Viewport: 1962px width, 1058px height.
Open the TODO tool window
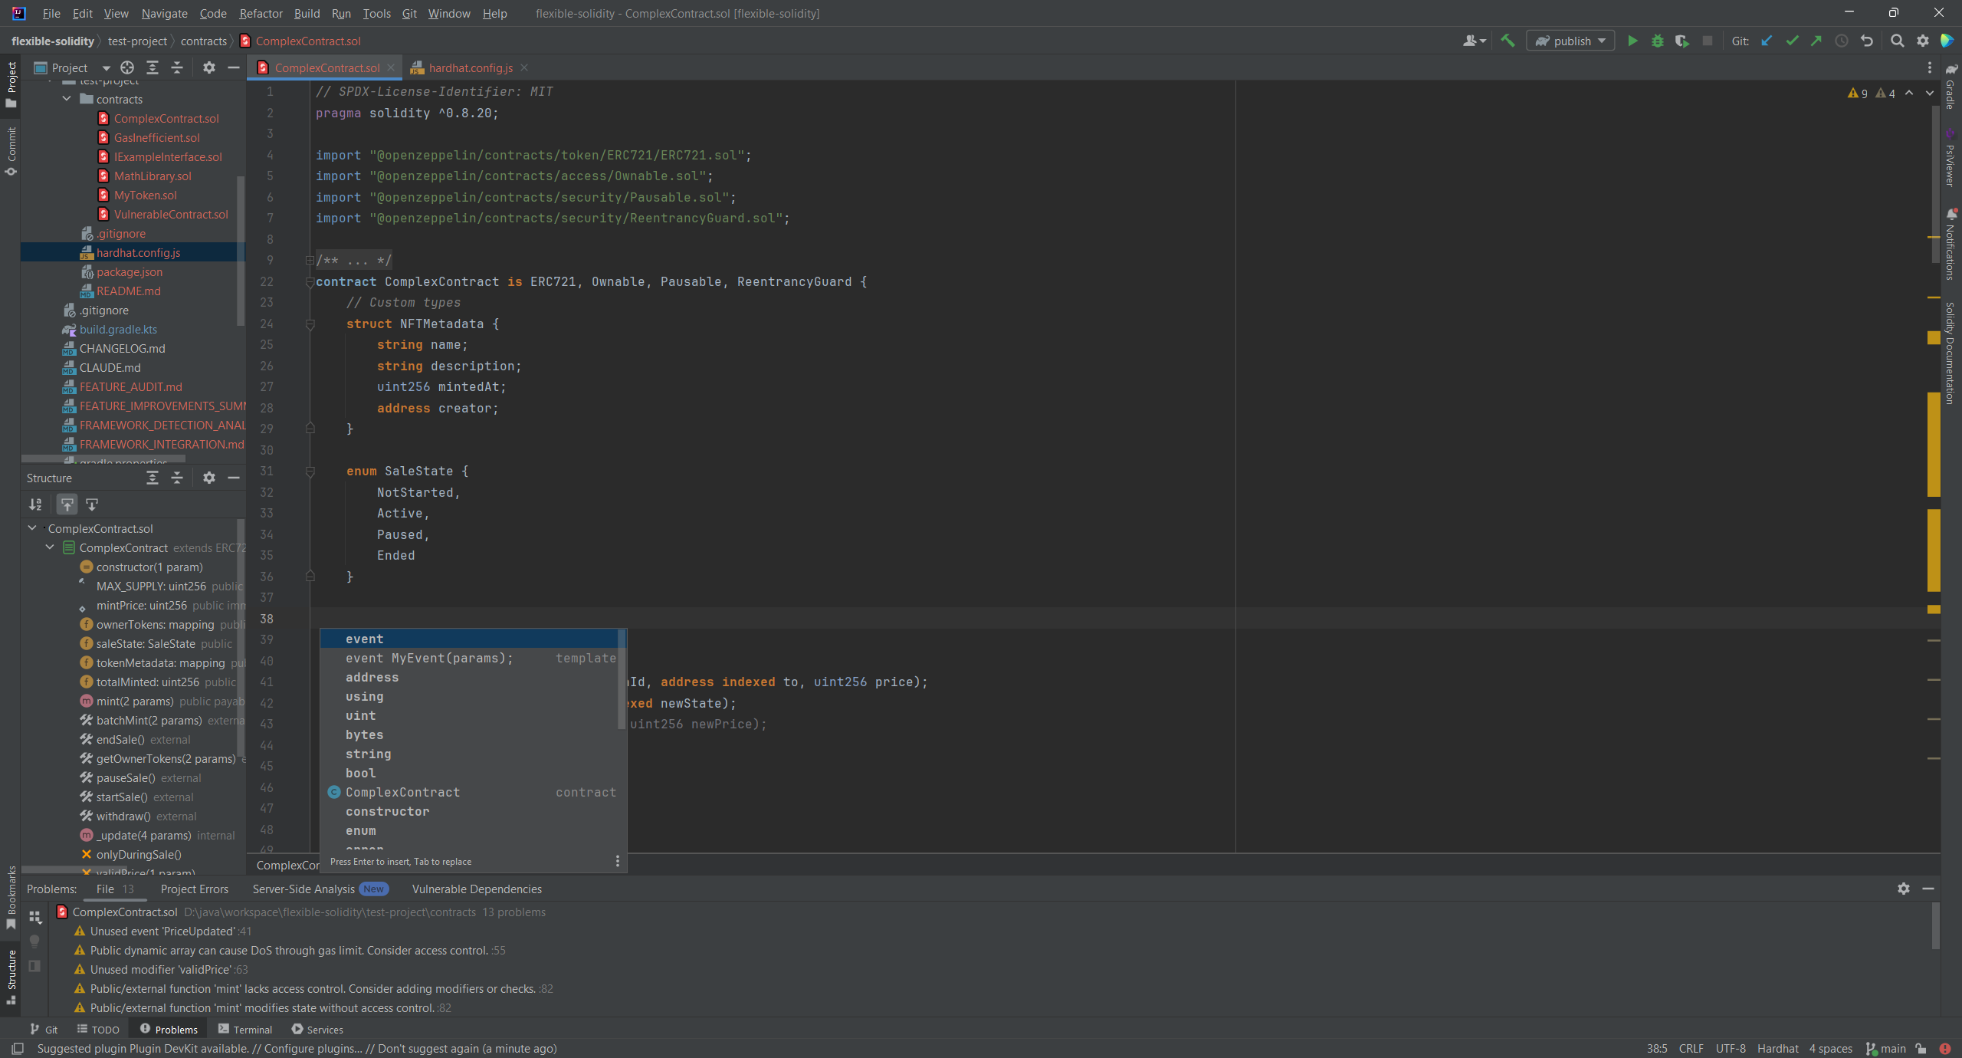[x=98, y=1030]
